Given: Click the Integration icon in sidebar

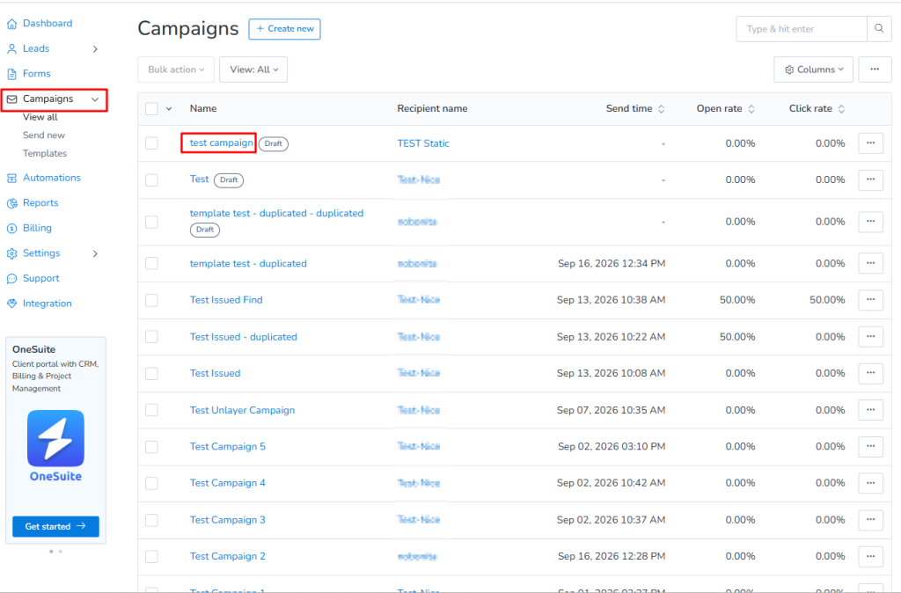Looking at the screenshot, I should click(x=11, y=304).
